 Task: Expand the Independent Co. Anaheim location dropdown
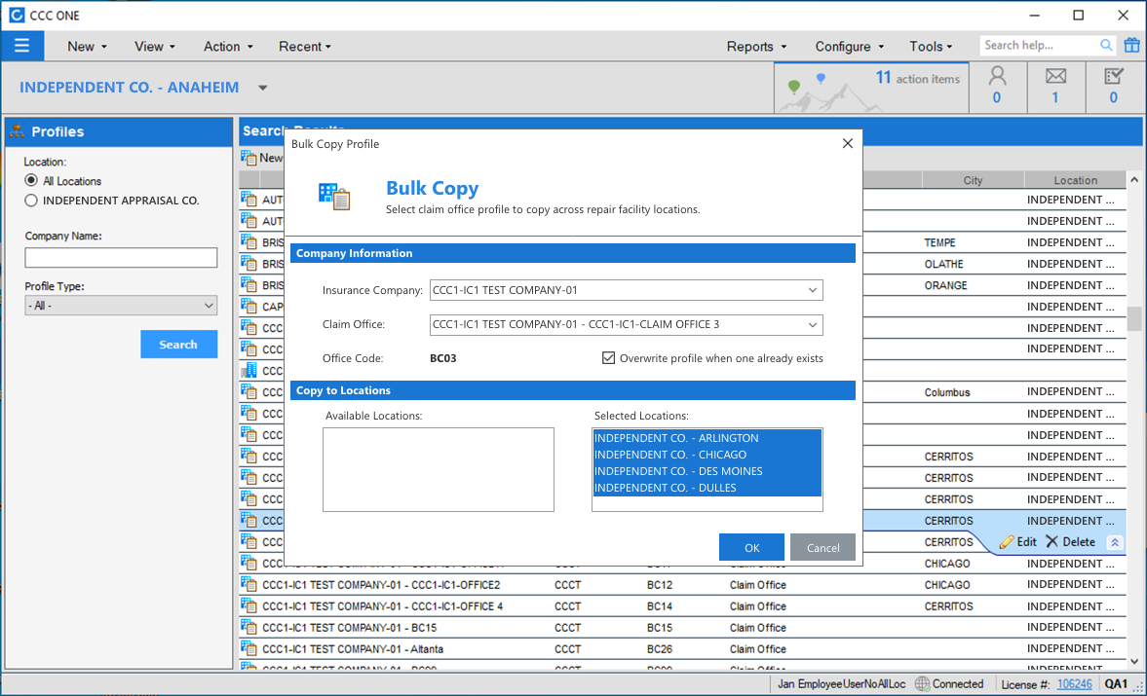pyautogui.click(x=262, y=88)
